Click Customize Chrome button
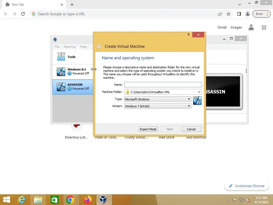 pyautogui.click(x=247, y=186)
